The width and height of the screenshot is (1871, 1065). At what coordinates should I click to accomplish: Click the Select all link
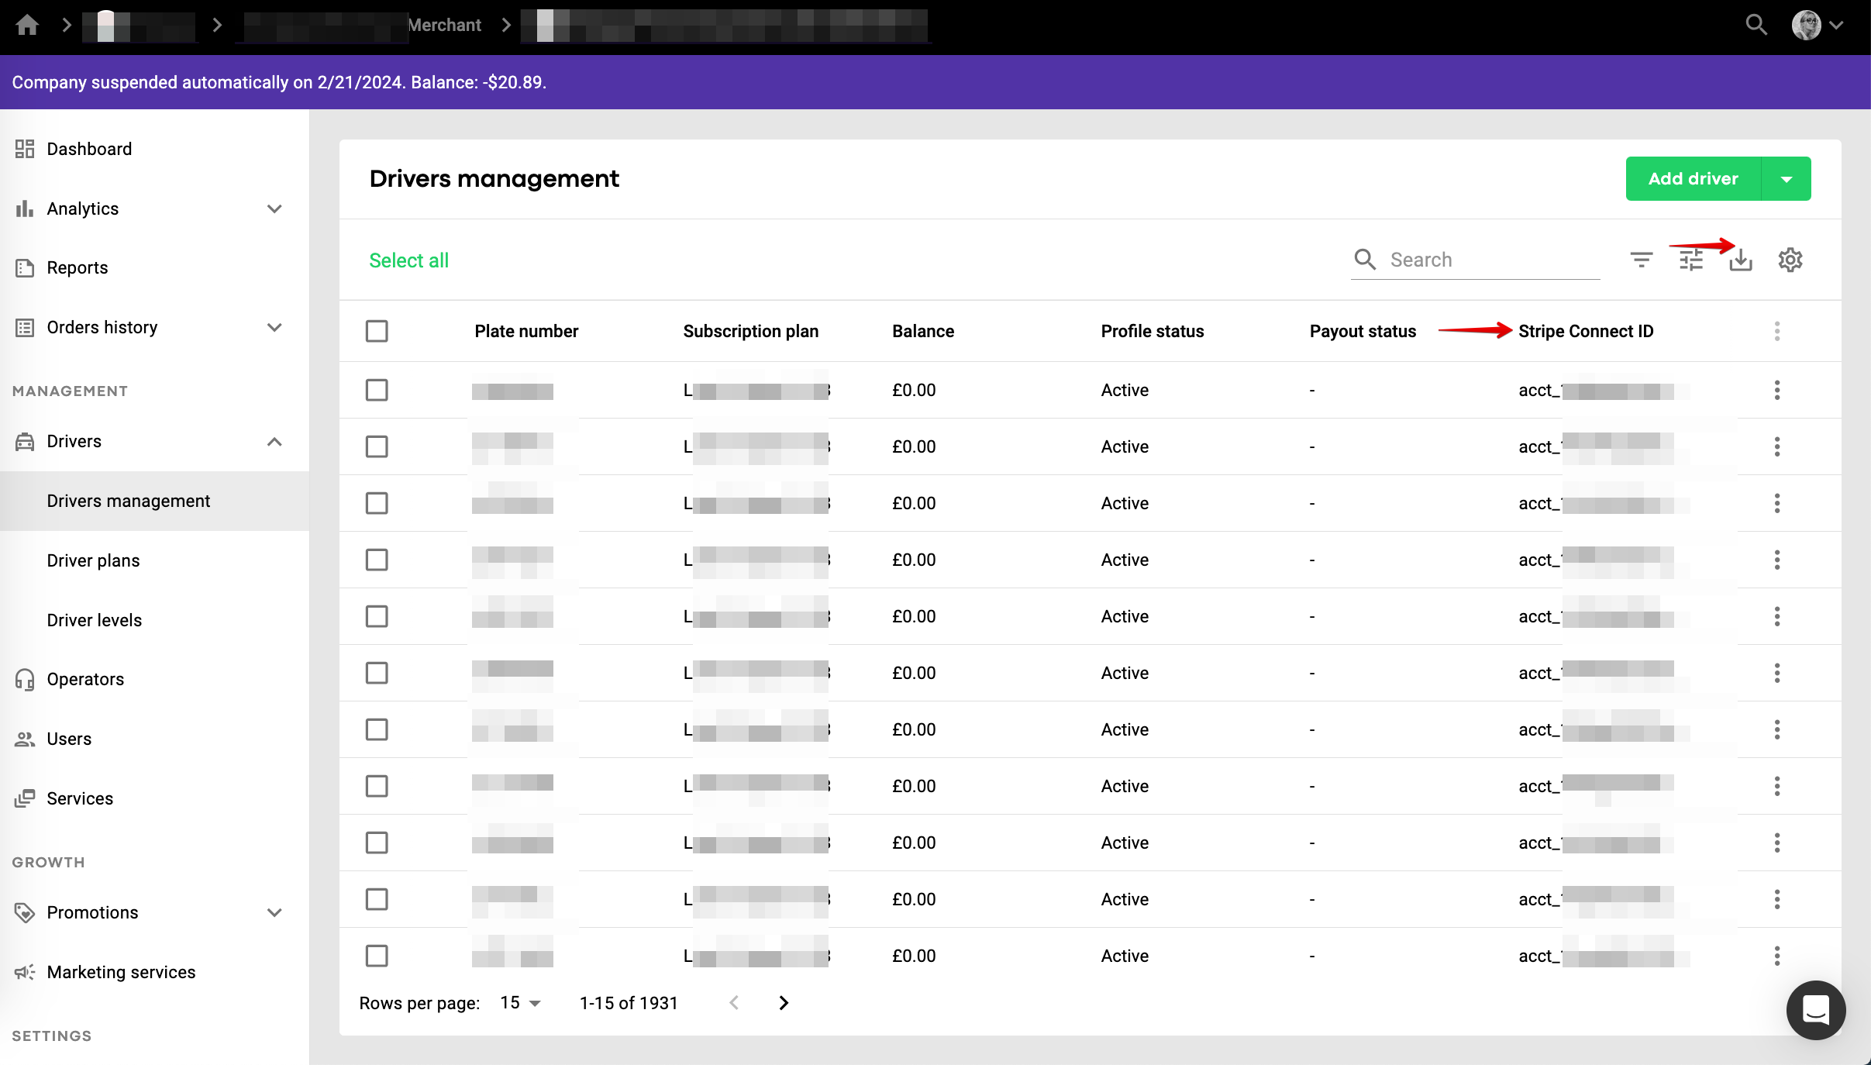408,260
